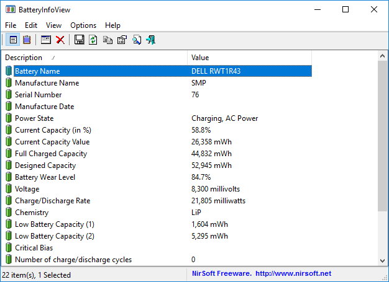389x282 pixels.
Task: Save selected items with floppy disk icon
Action: tap(79, 40)
